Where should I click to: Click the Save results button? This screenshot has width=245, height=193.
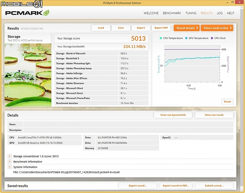121,28
